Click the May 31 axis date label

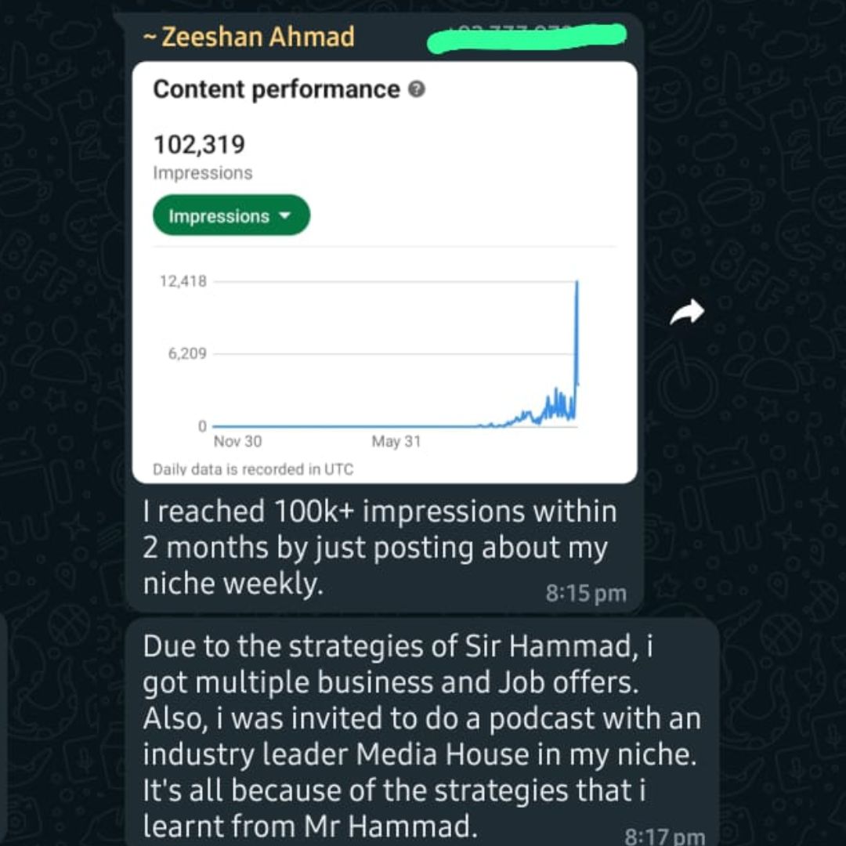tap(396, 441)
